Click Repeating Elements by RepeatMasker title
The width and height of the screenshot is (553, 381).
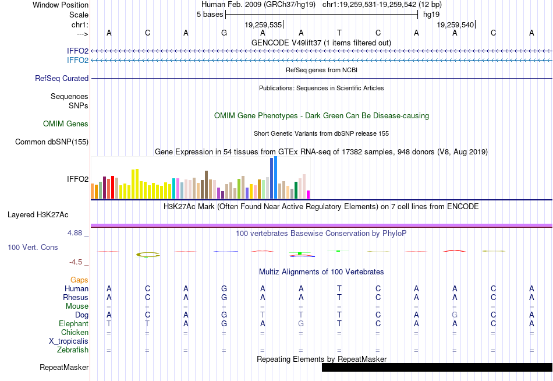321,359
